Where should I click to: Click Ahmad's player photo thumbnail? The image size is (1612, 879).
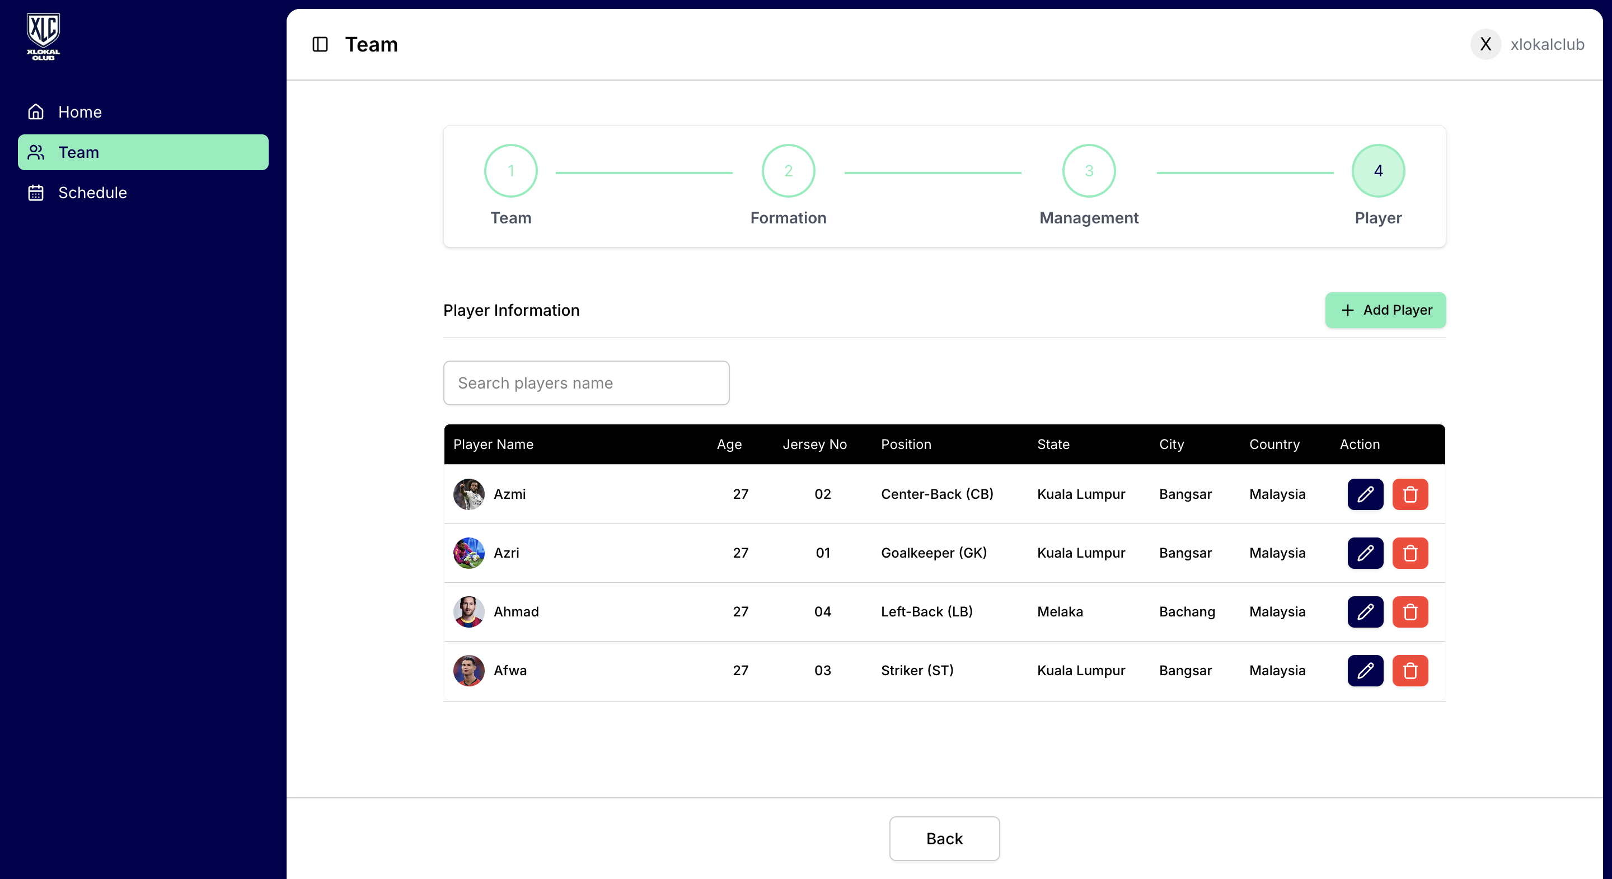[x=468, y=612]
